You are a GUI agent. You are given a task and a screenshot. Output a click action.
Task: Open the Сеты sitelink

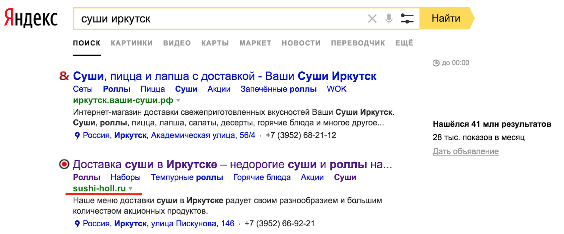[83, 89]
